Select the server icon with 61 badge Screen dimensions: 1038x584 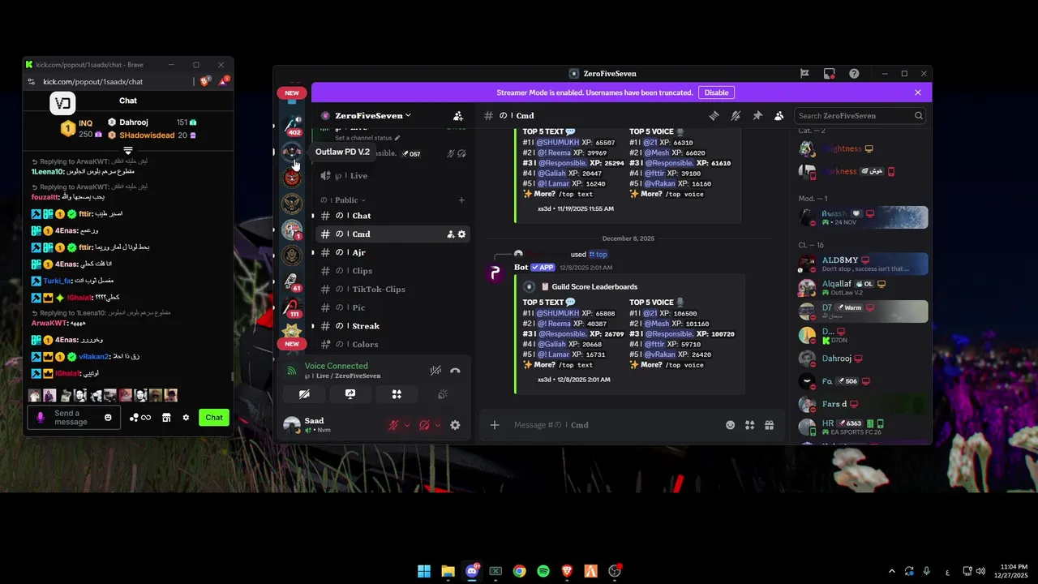point(292,281)
